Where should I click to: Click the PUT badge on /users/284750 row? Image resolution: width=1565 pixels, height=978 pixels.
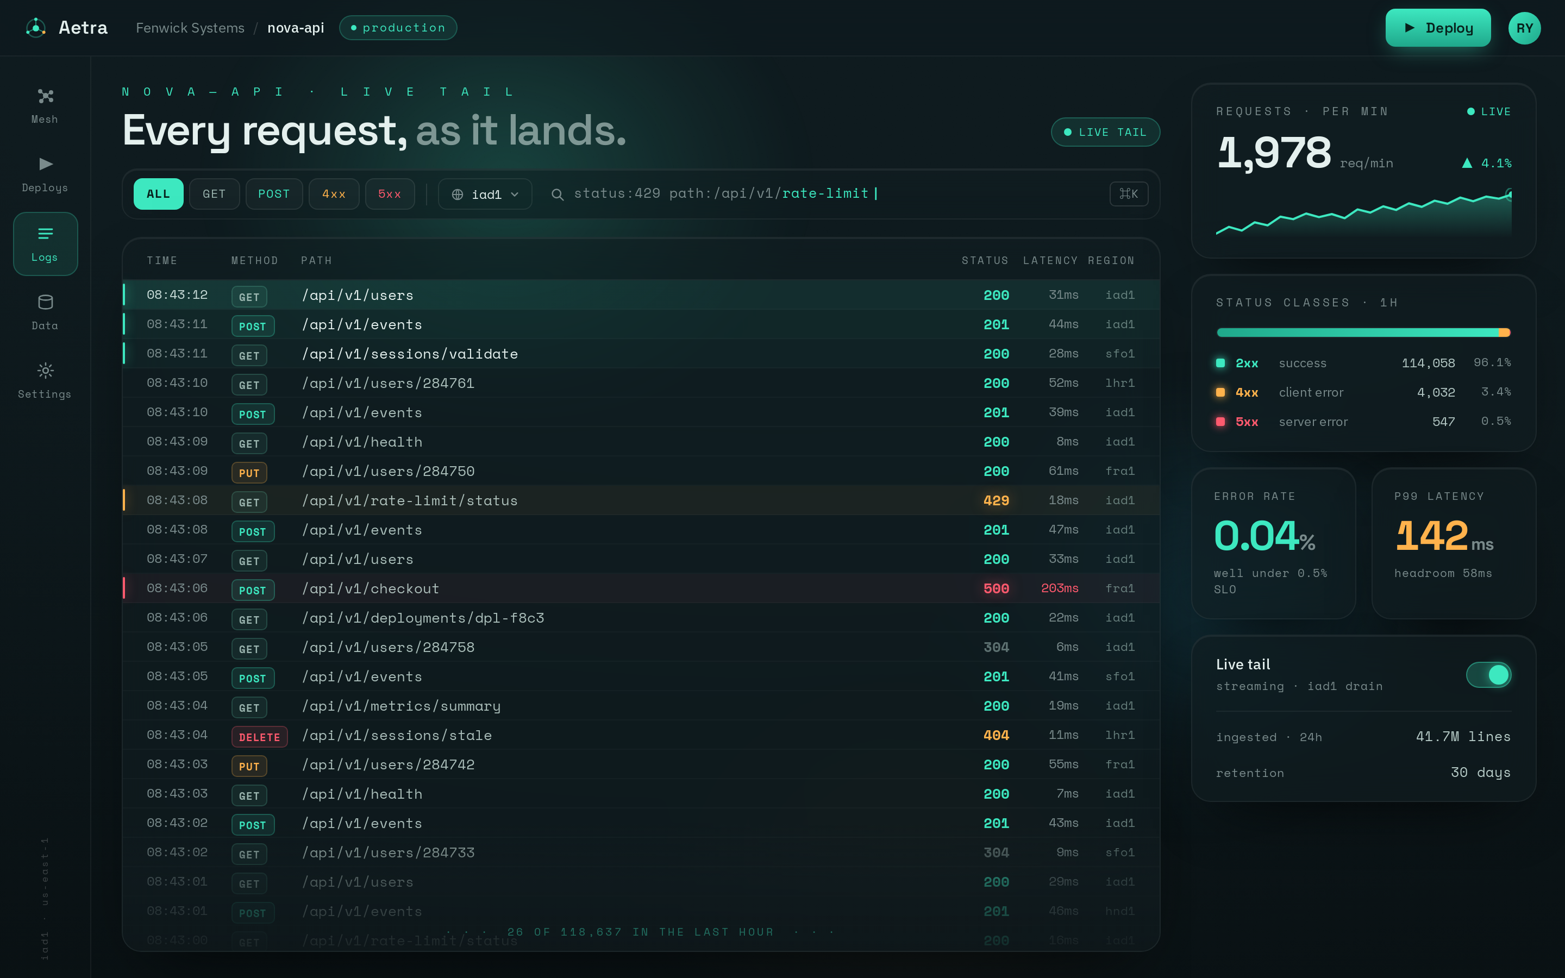click(249, 473)
